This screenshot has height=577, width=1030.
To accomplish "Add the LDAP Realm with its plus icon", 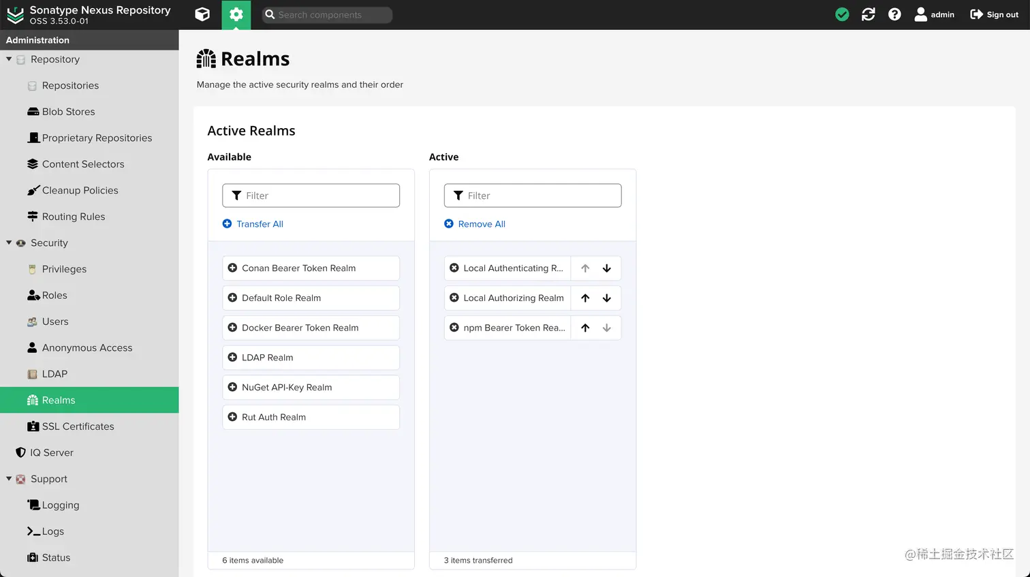I will click(232, 358).
